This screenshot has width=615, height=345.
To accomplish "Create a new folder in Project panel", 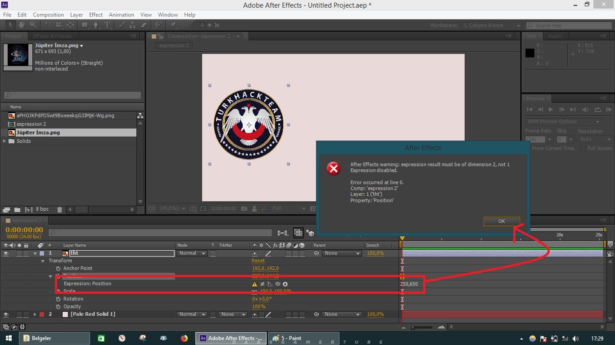I will point(17,209).
